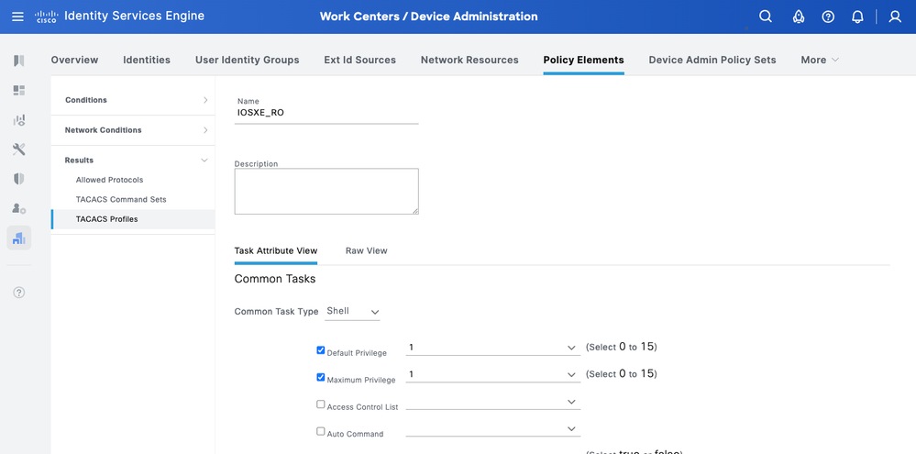Uncheck the Default Privilege checkbox
Screen dimensions: 916x454
click(x=321, y=349)
